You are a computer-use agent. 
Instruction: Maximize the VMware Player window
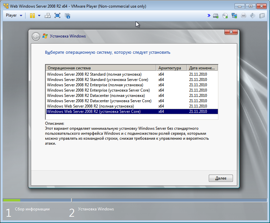pyautogui.click(x=250, y=6)
